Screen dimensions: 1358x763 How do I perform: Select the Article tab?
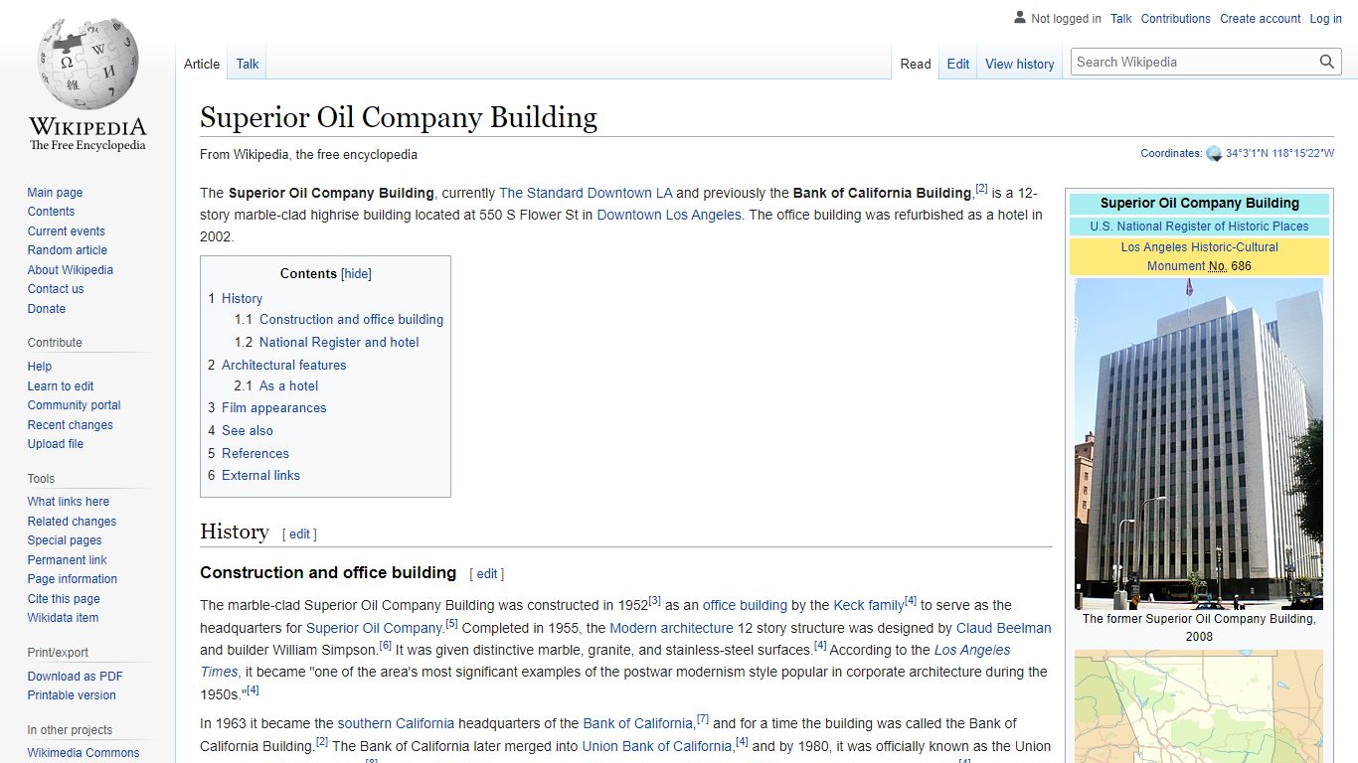click(x=202, y=64)
